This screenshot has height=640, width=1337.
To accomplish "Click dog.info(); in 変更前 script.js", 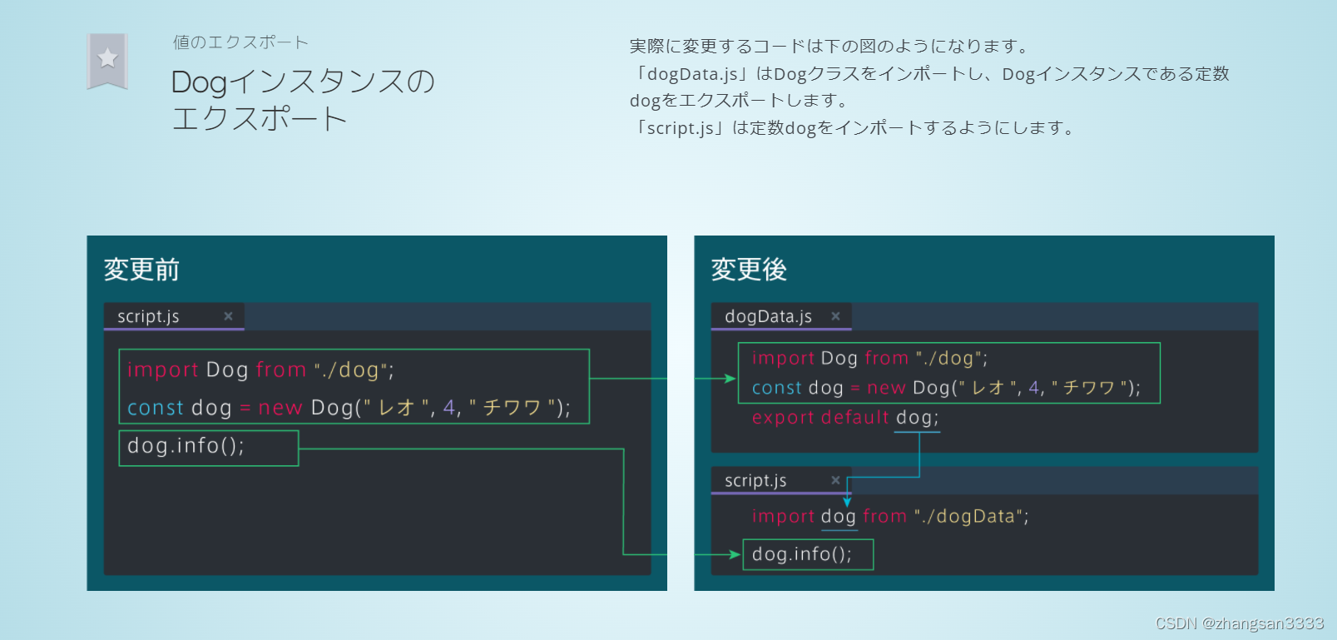I will pos(186,446).
